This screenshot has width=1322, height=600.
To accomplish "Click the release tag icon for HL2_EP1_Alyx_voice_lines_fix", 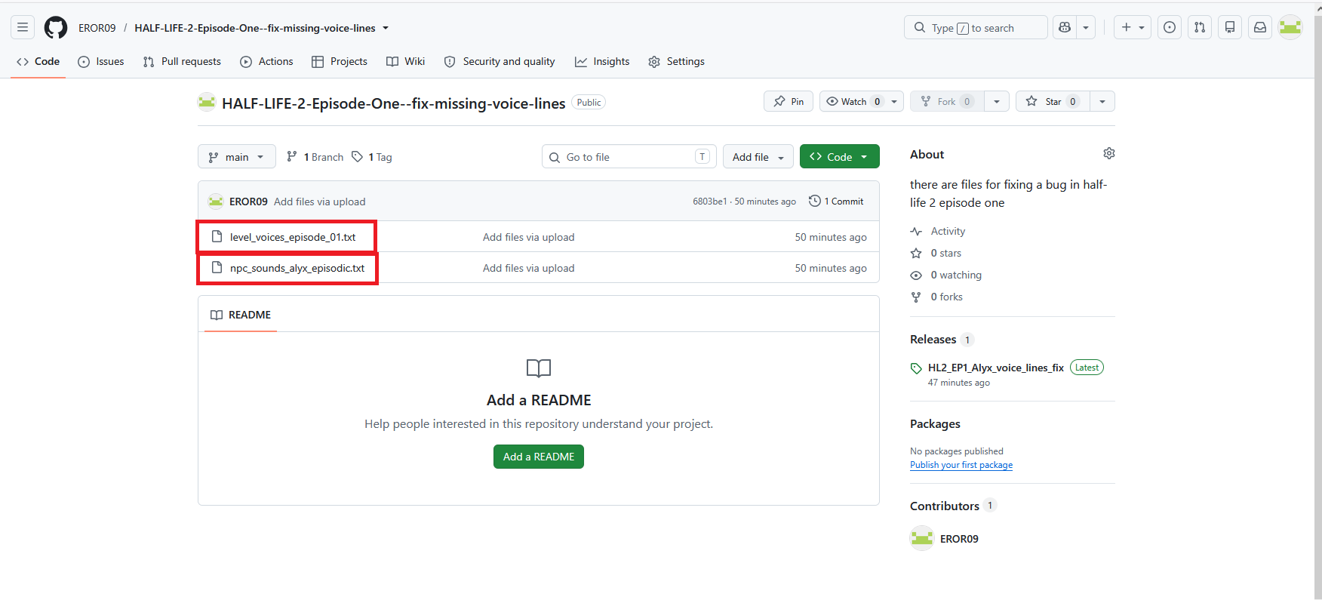I will click(916, 368).
